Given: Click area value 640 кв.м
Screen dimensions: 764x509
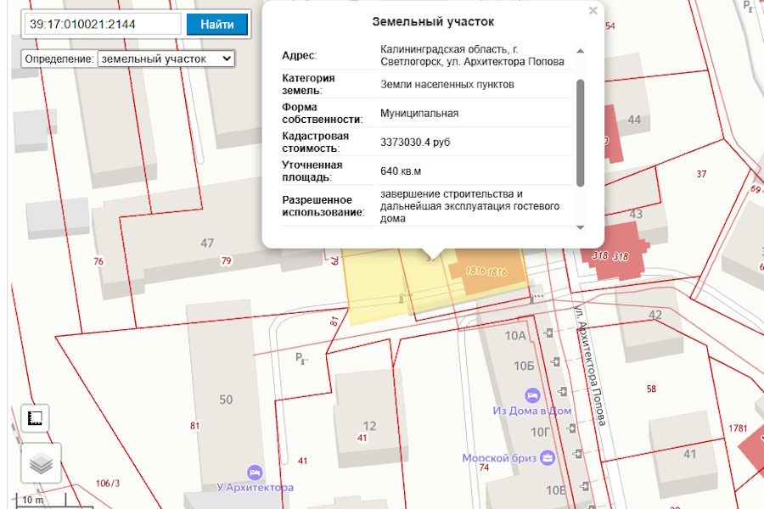Looking at the screenshot, I should click(x=401, y=171).
